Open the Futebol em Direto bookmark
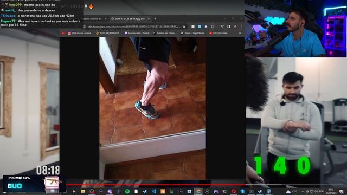This screenshot has width=347, height=195. point(165,33)
